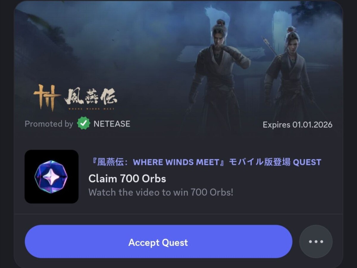Click the Claim 700 Orbs heading
The width and height of the screenshot is (357, 268).
[x=127, y=178]
